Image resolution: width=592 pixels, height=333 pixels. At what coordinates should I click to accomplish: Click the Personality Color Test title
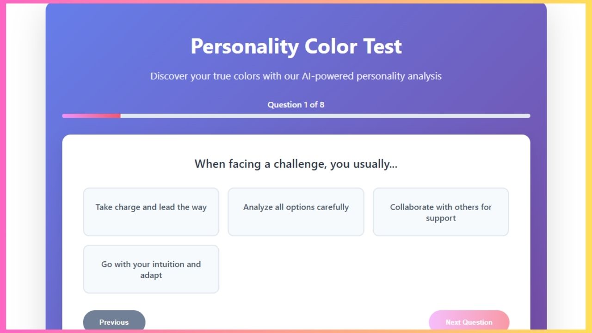pyautogui.click(x=296, y=46)
